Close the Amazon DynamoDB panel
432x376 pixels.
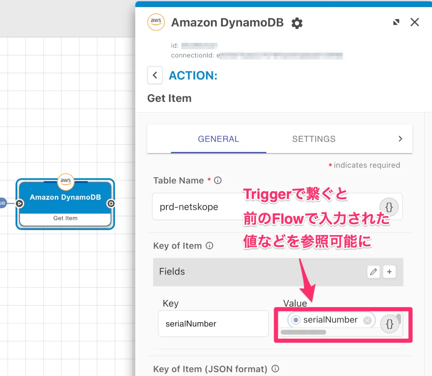click(x=415, y=22)
